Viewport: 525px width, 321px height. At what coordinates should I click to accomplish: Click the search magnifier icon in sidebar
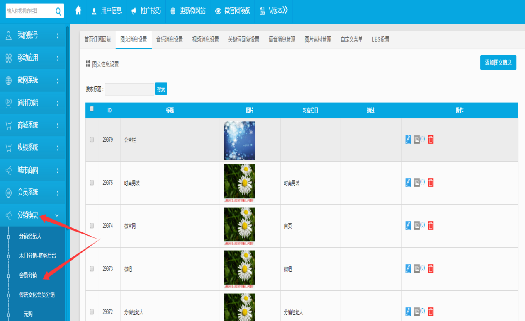tap(58, 11)
